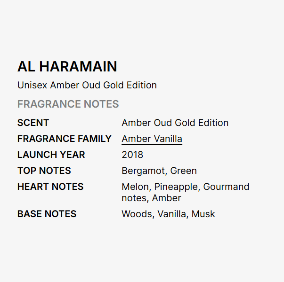Image resolution: width=284 pixels, height=282 pixels.
Task: Click the SCENT row label
Action: [33, 123]
